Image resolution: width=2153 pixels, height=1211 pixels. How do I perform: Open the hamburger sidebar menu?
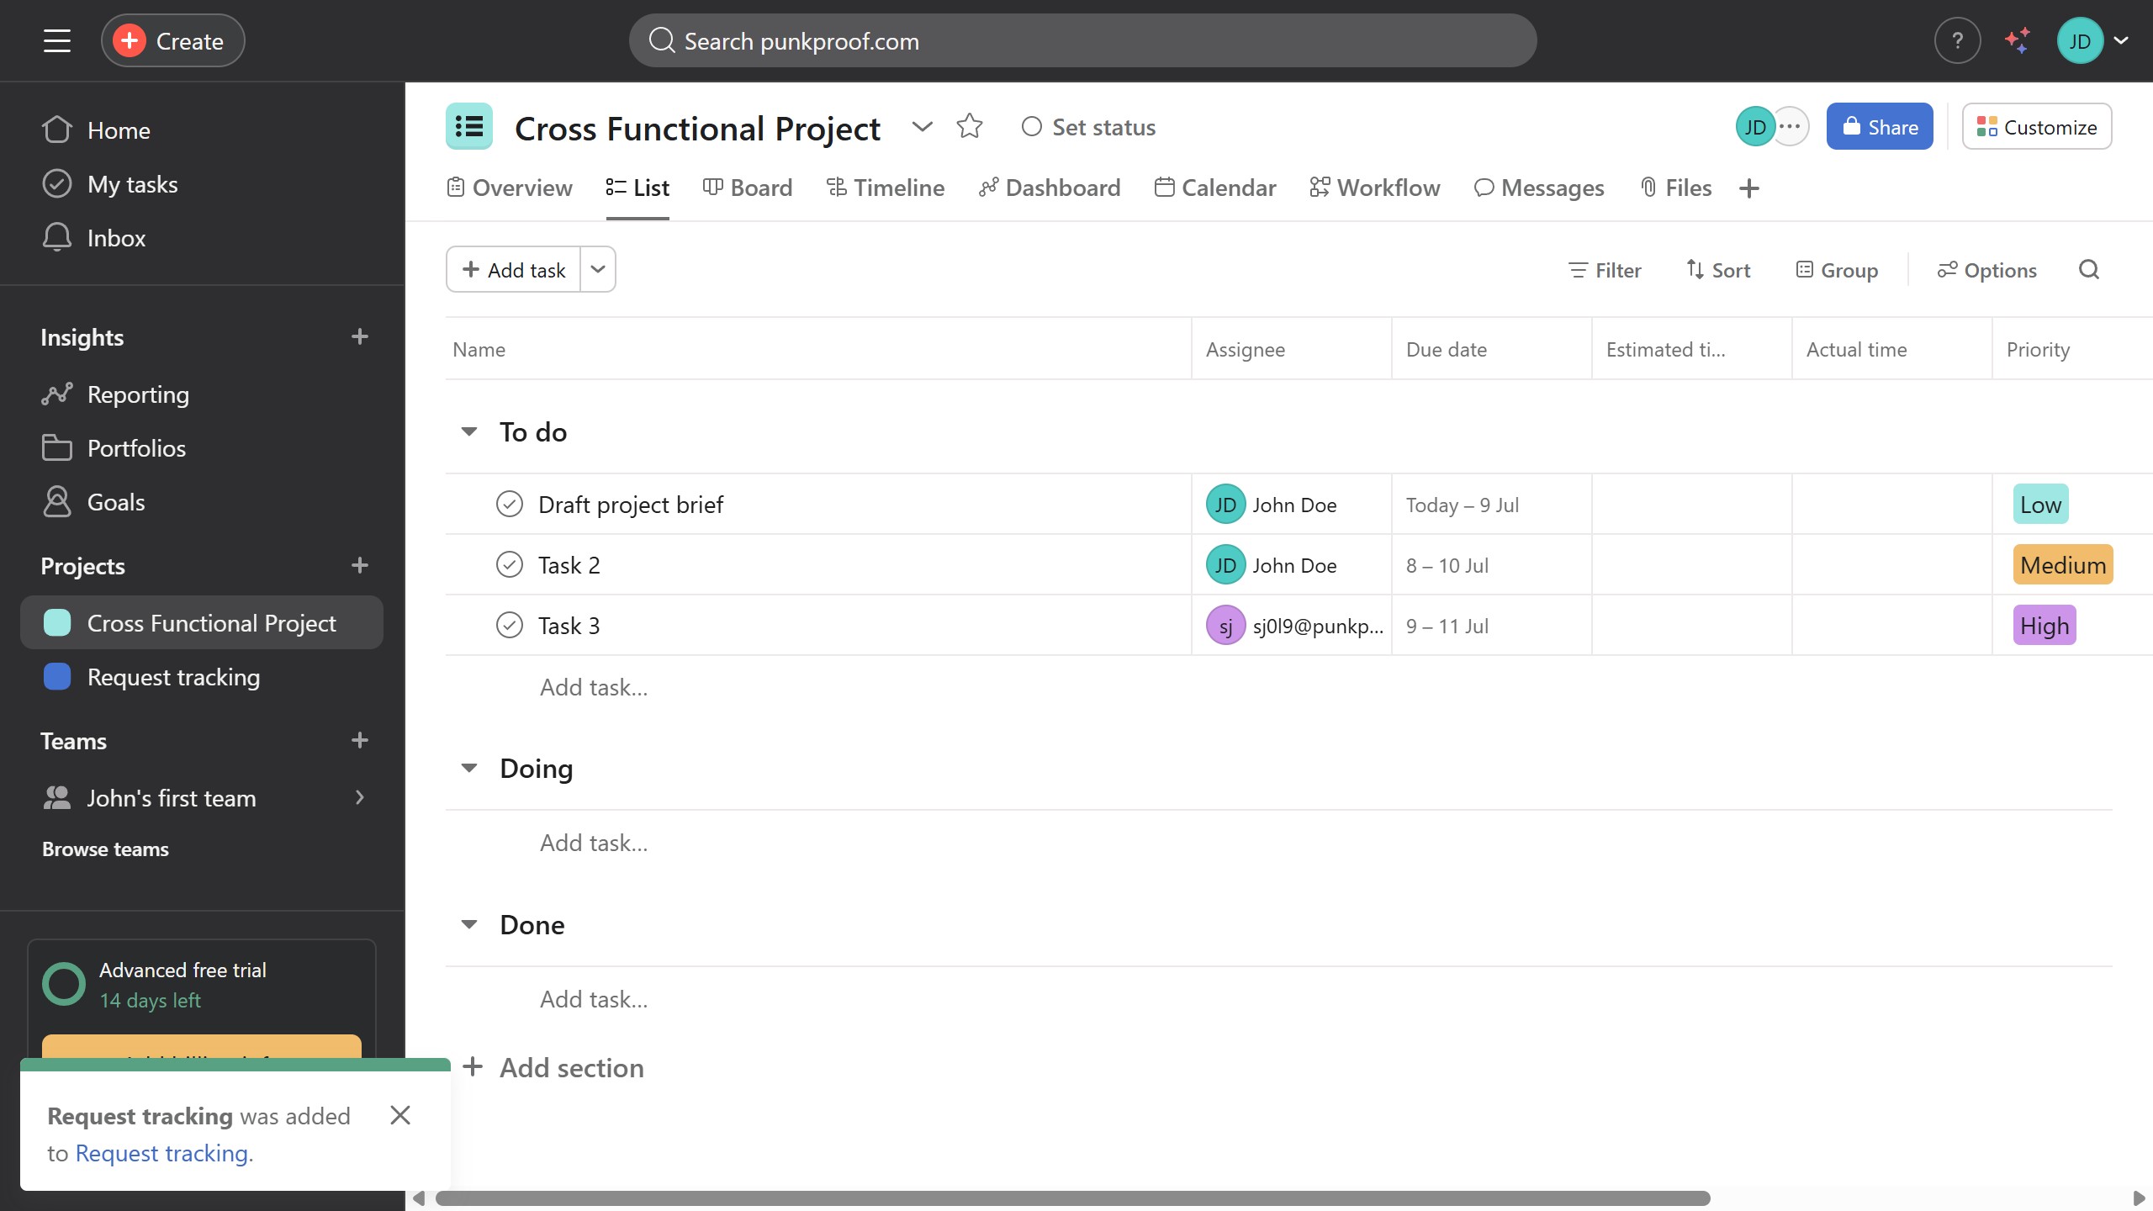(x=57, y=40)
